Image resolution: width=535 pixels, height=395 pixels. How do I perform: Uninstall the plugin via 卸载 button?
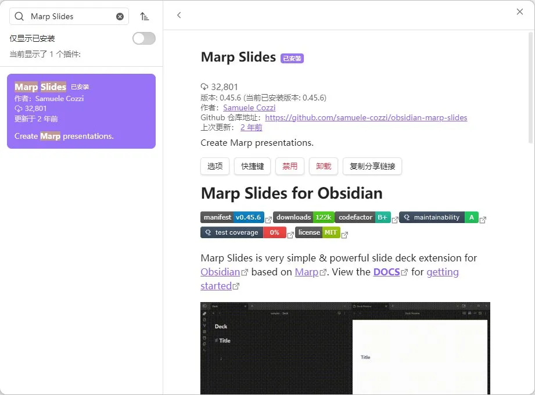point(324,166)
